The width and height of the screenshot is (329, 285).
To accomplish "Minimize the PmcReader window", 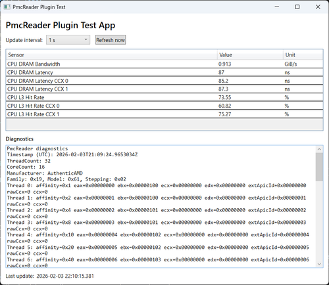I will [277, 7].
